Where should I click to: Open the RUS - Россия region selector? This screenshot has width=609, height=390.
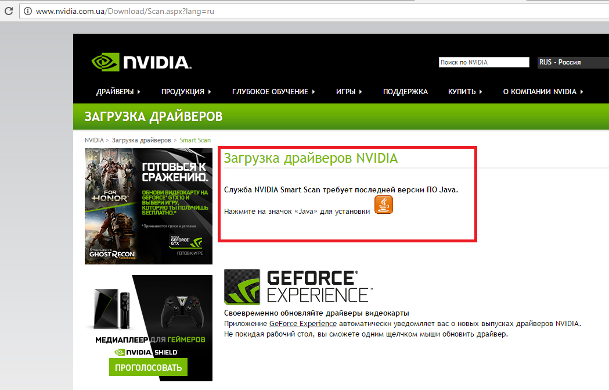[572, 62]
